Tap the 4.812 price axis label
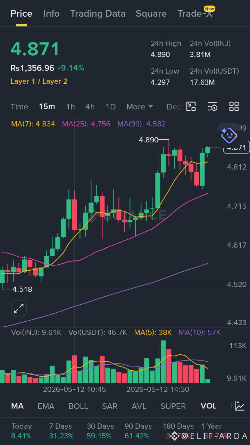The image size is (250, 445). [237, 167]
